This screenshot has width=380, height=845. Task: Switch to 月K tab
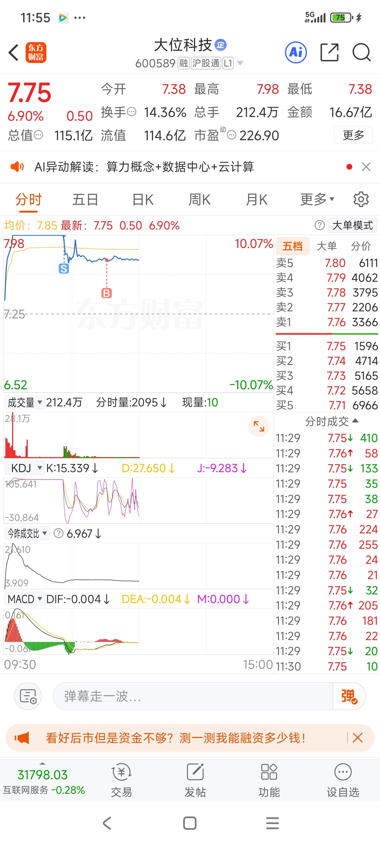pyautogui.click(x=257, y=199)
